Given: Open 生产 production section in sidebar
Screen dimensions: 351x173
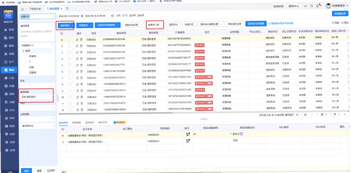Looking at the screenshot, I should coord(9,62).
